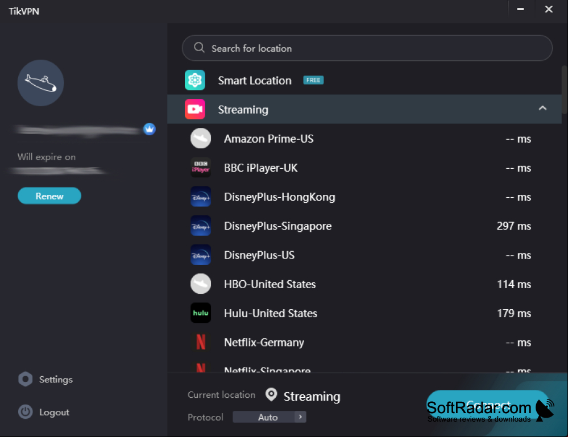Click the 297 ms latency value
Screen dimensions: 568x437
pyautogui.click(x=513, y=226)
